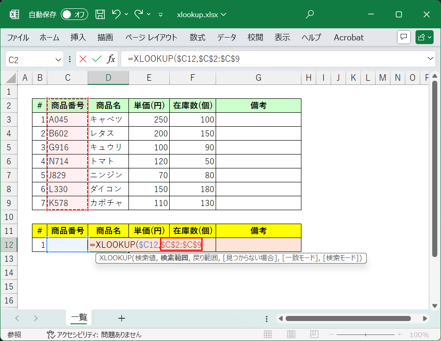Open the 挿入 ribbon tab

tap(78, 38)
